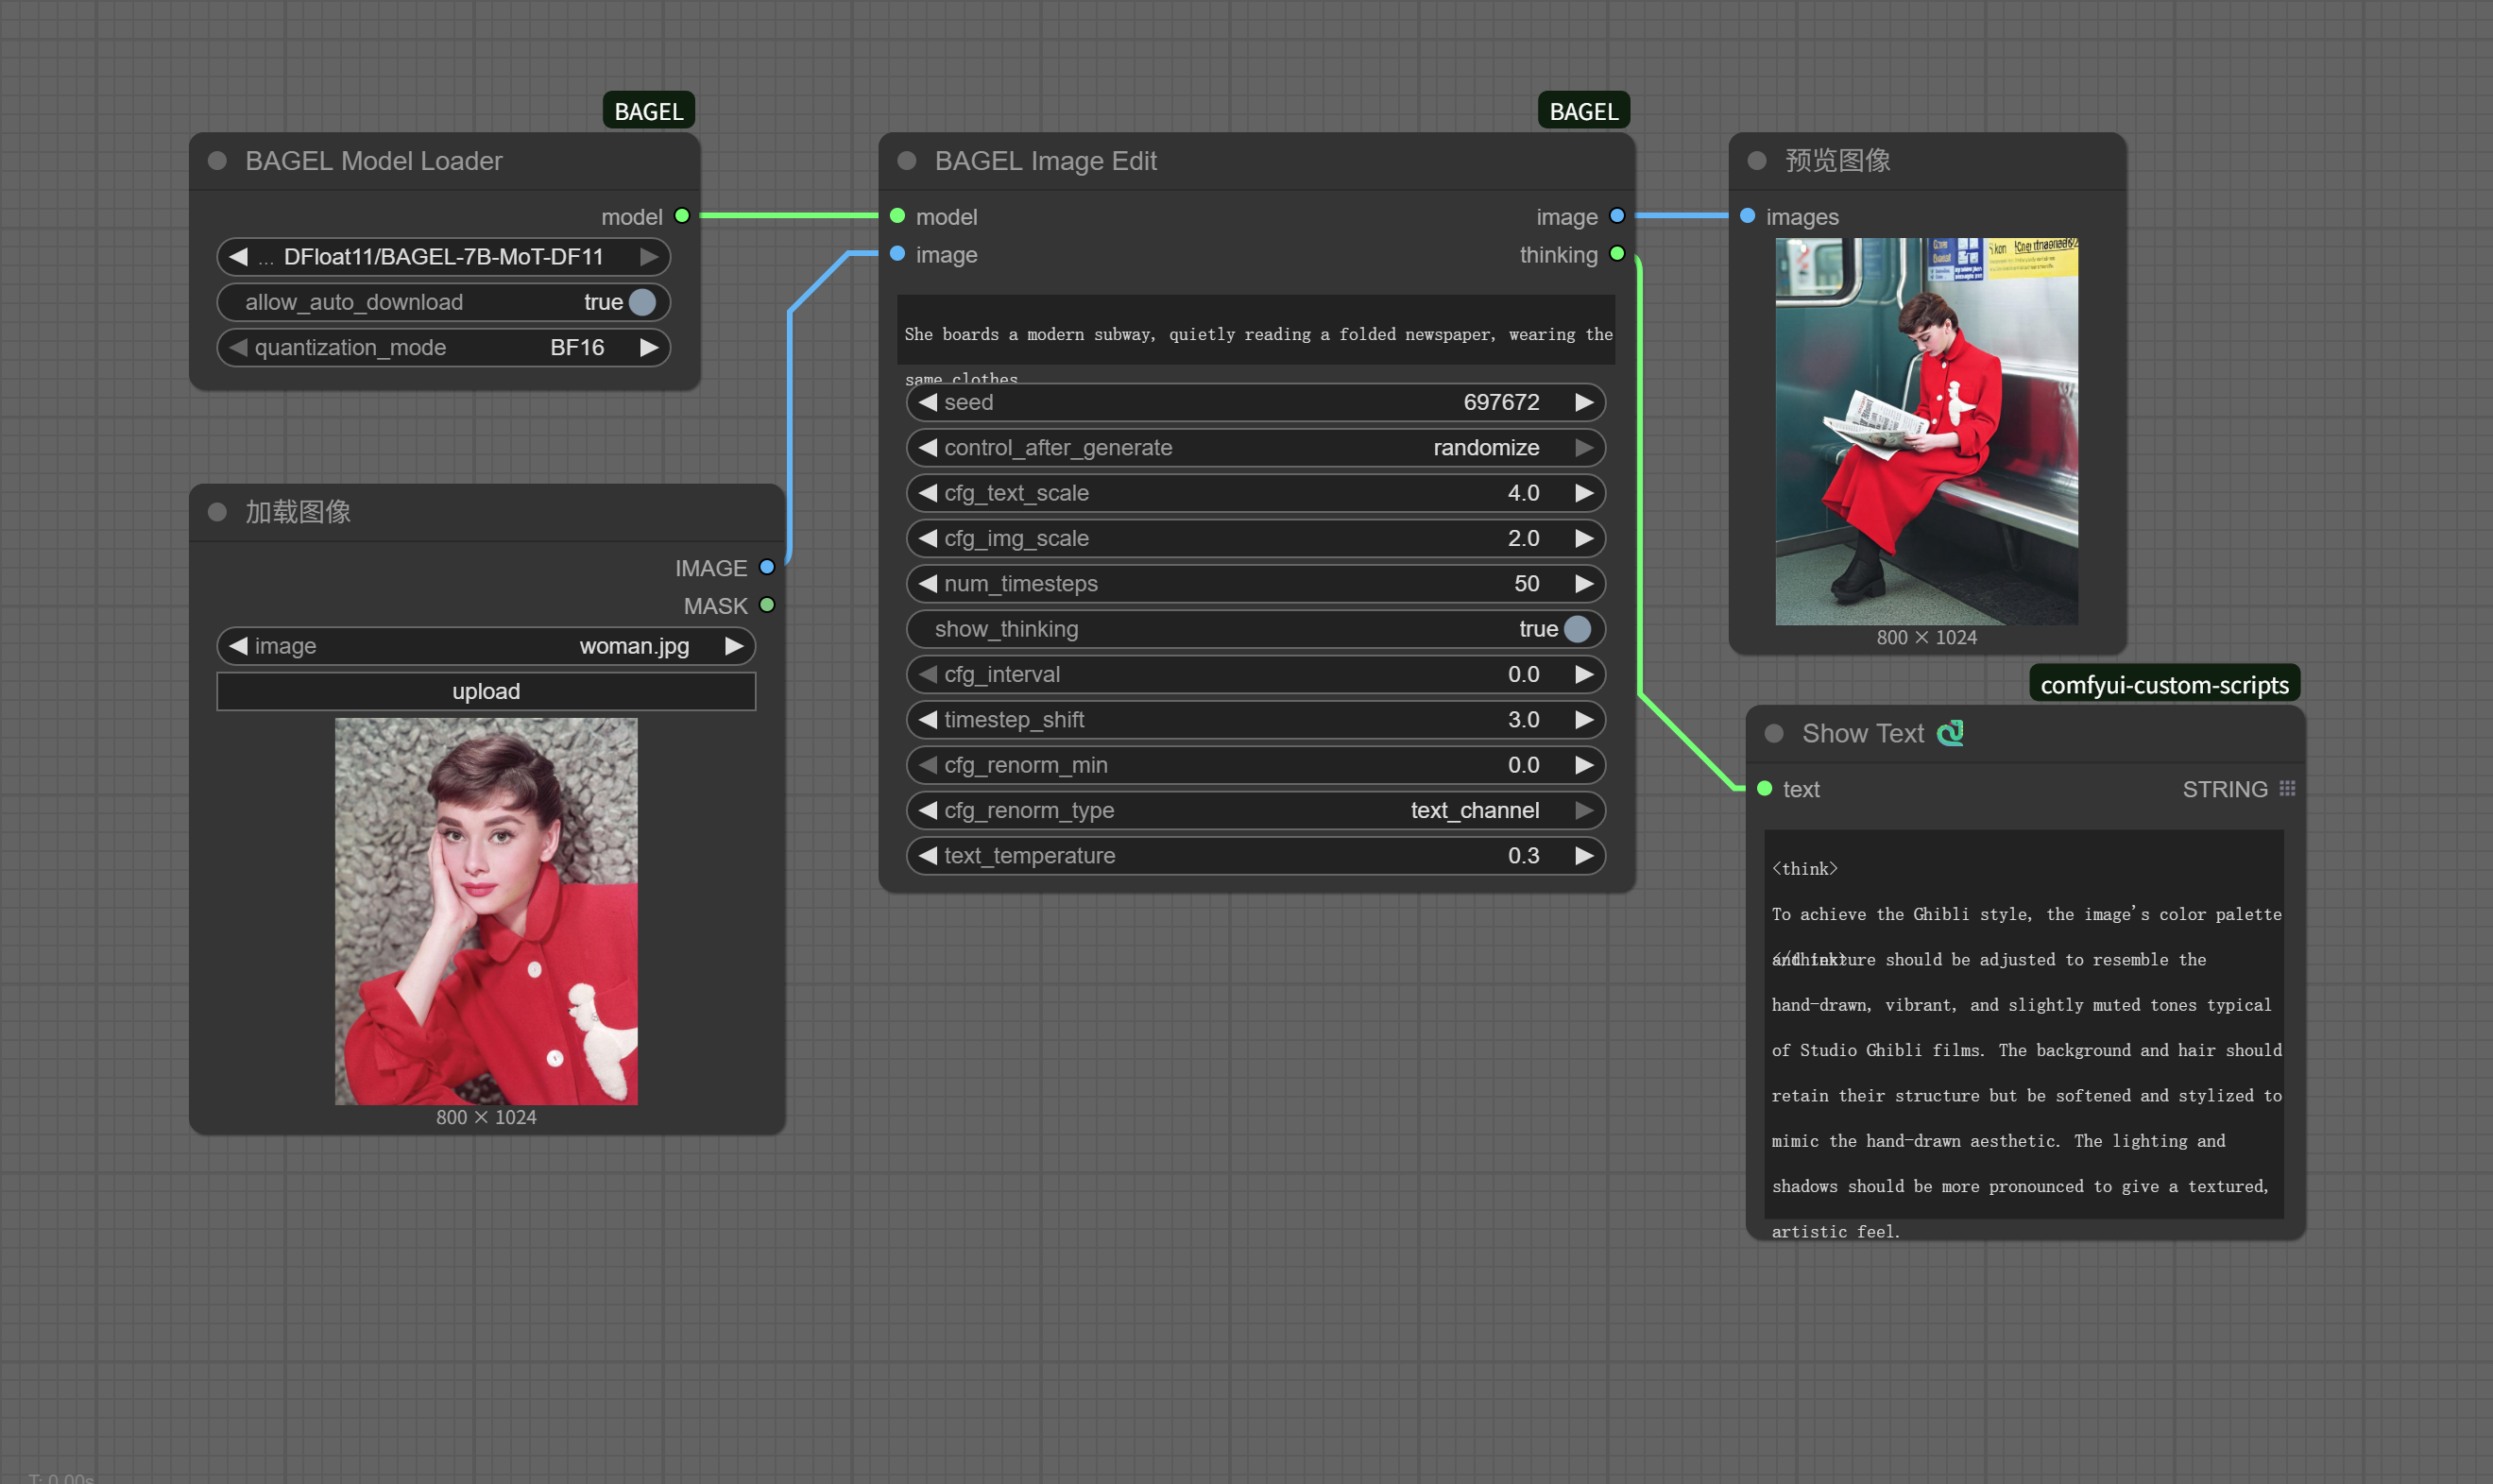Decrease seed with left arrow
Viewport: 2493px width, 1484px height.
[927, 402]
